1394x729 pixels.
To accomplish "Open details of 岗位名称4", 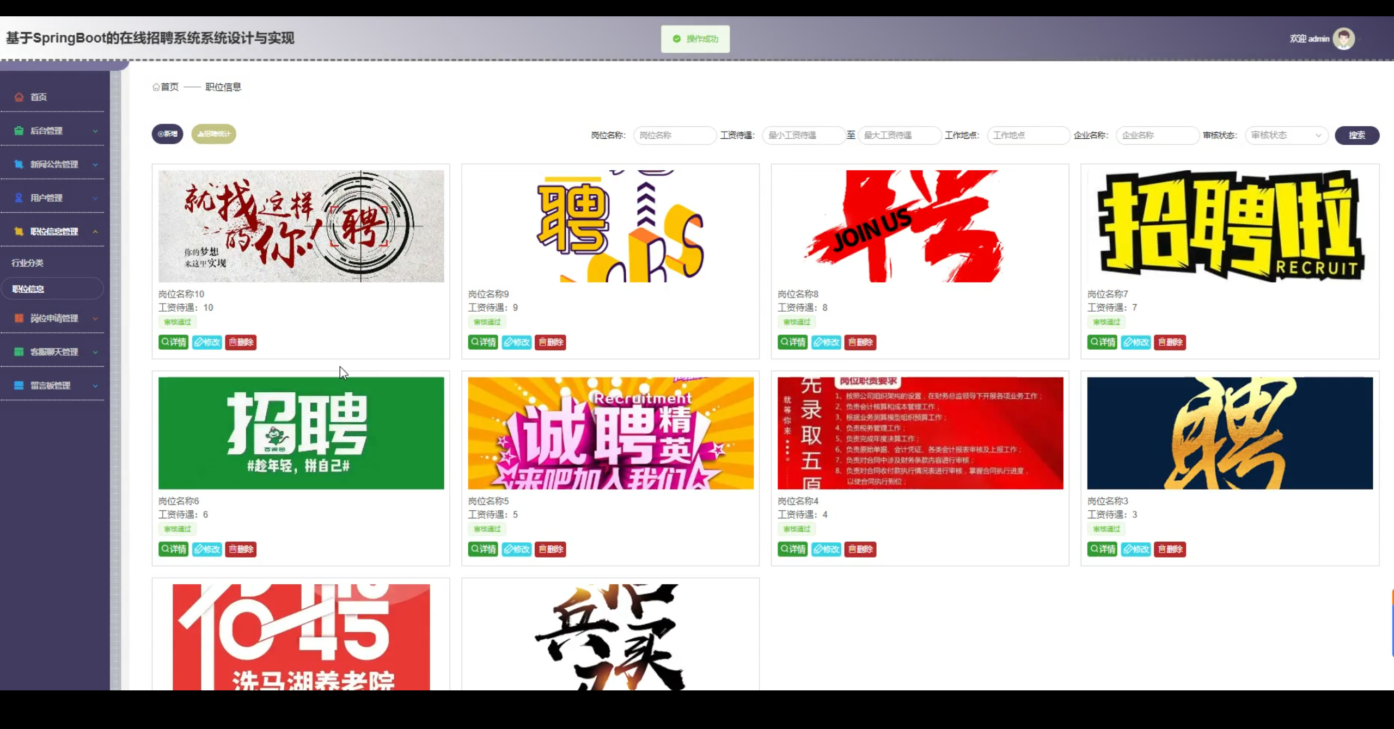I will (792, 549).
